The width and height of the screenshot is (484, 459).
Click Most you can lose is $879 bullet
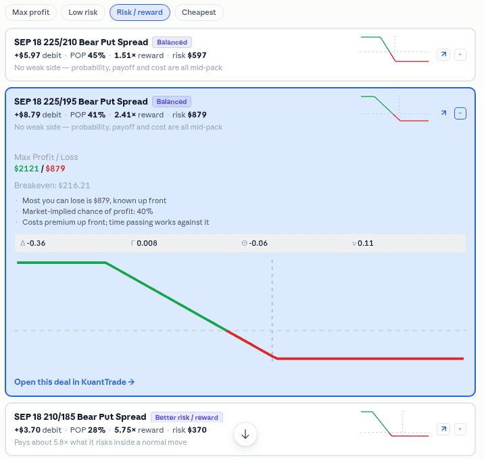click(x=94, y=200)
